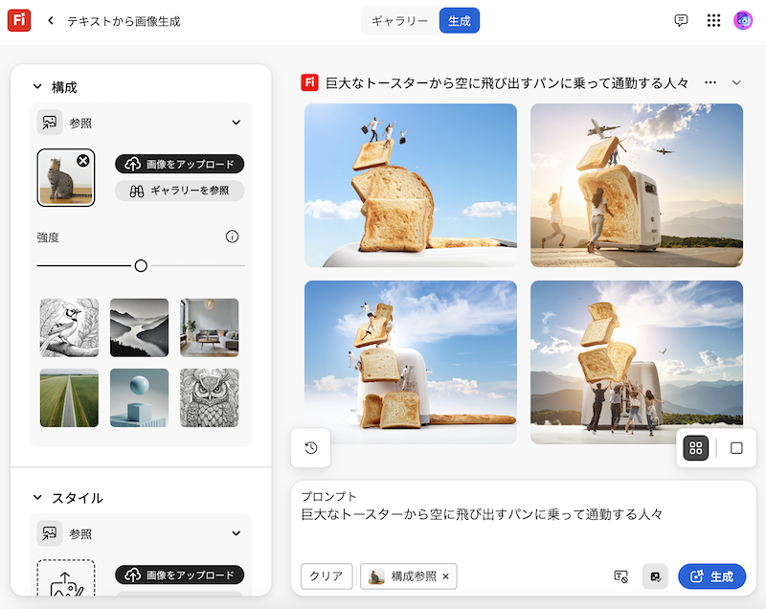Choose the owl line art sample

[x=209, y=398]
